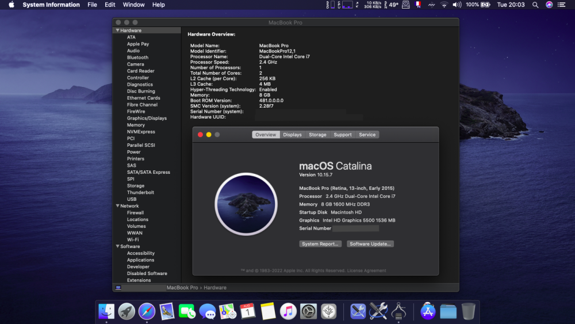575x324 pixels.
Task: Select Storage in the Hardware sidebar list
Action: click(x=135, y=186)
